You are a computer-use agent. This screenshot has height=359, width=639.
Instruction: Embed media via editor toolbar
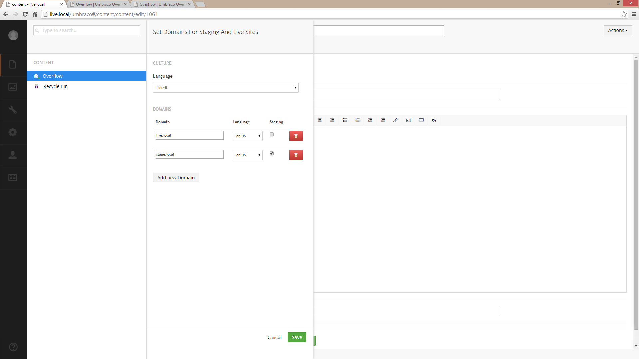[x=421, y=120]
